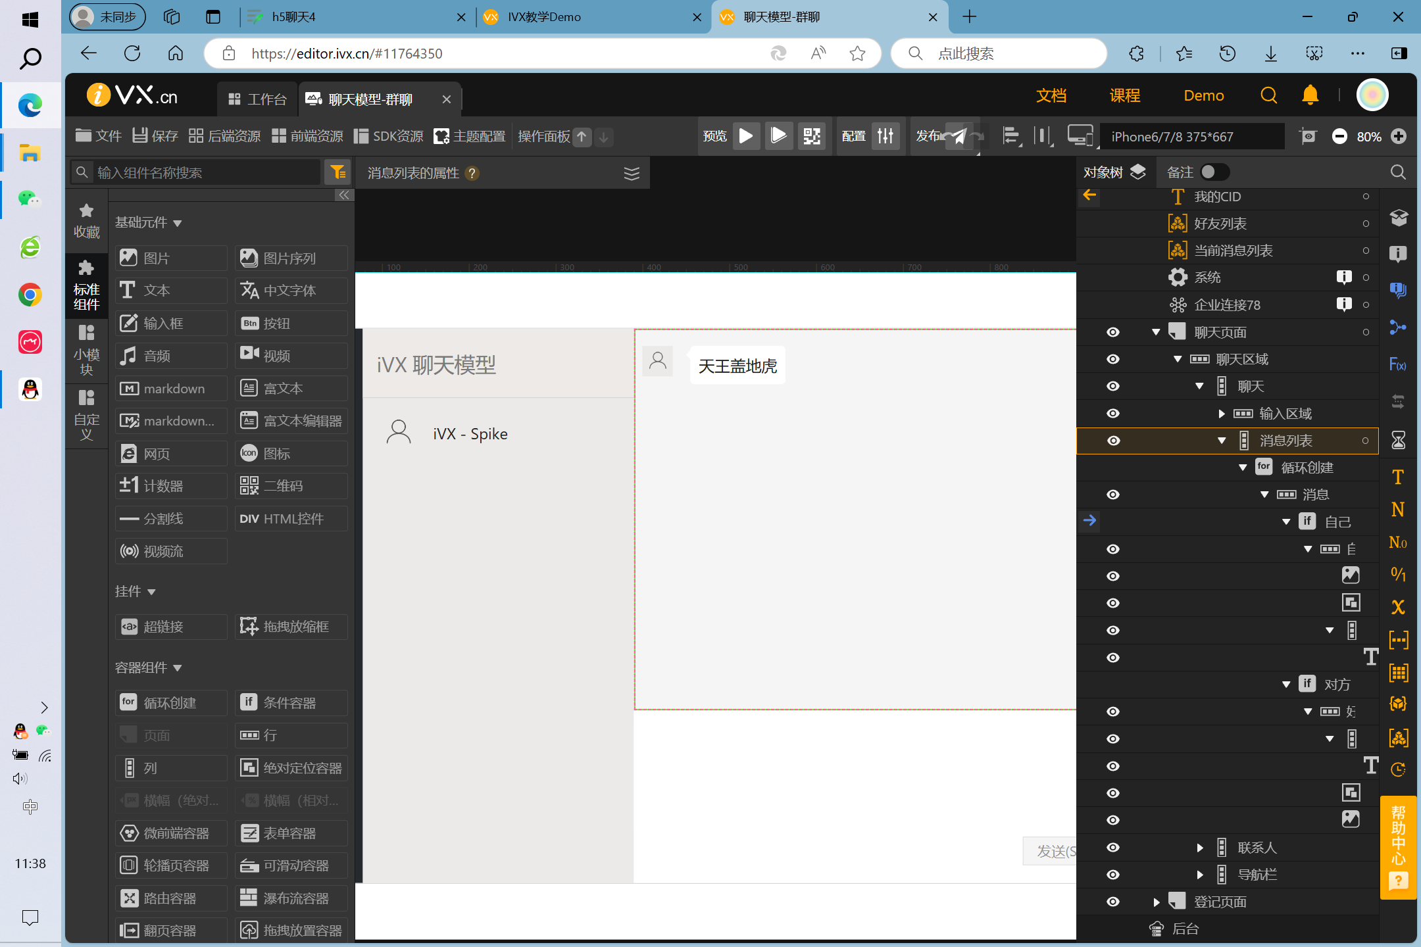Viewport: 1421px width, 947px height.
Task: Click the header search magnifier icon
Action: tap(1268, 95)
